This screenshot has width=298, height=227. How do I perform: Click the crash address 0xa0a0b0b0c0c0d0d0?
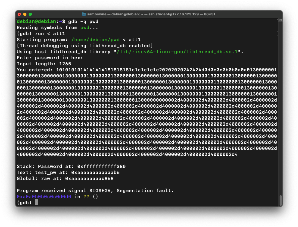44,197
